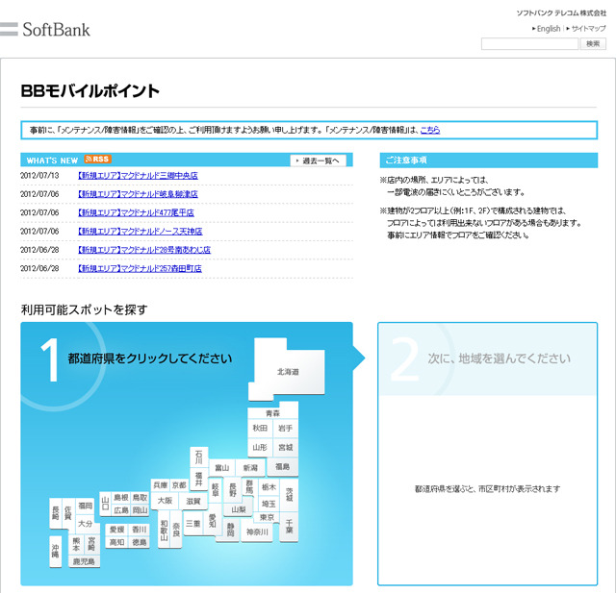Viewport: 616px width, 593px height.
Task: Open こちら maintenance info link
Action: click(x=430, y=130)
